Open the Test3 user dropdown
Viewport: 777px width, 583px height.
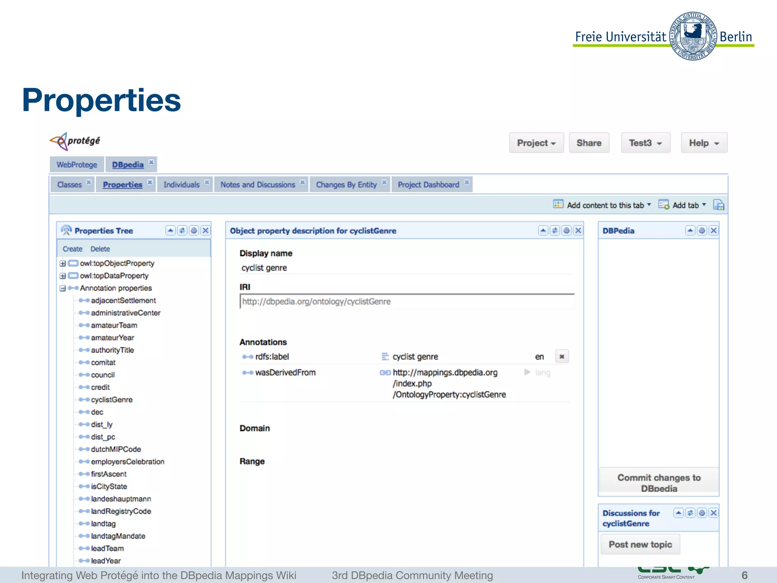tap(646, 143)
